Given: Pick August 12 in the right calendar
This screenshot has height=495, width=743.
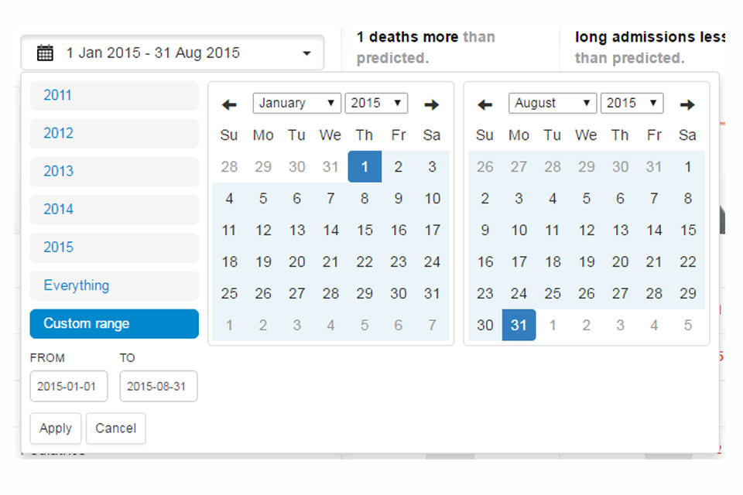Looking at the screenshot, I should (587, 230).
